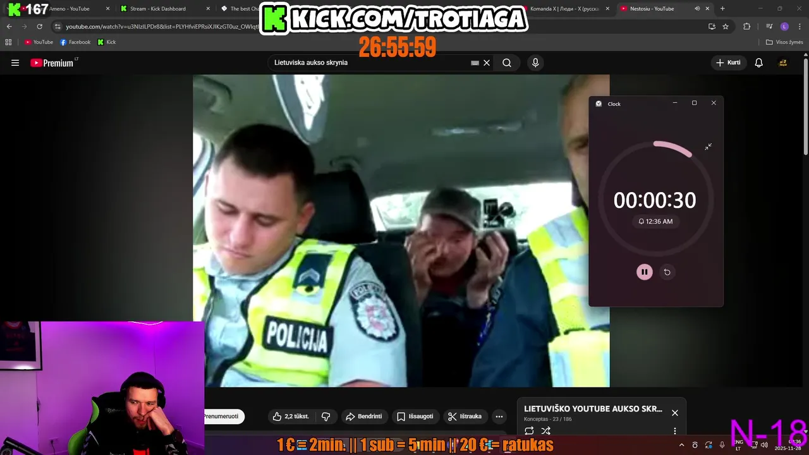Like the video with 2,2 tūkst.
The image size is (809, 455).
291,416
